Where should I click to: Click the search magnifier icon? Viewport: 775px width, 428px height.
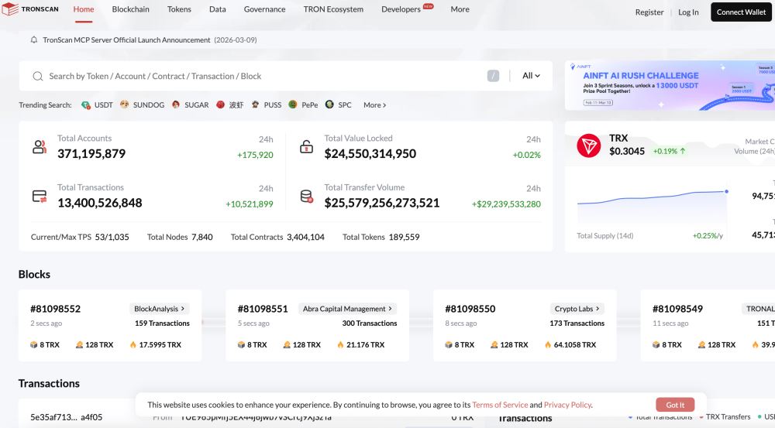(x=37, y=76)
